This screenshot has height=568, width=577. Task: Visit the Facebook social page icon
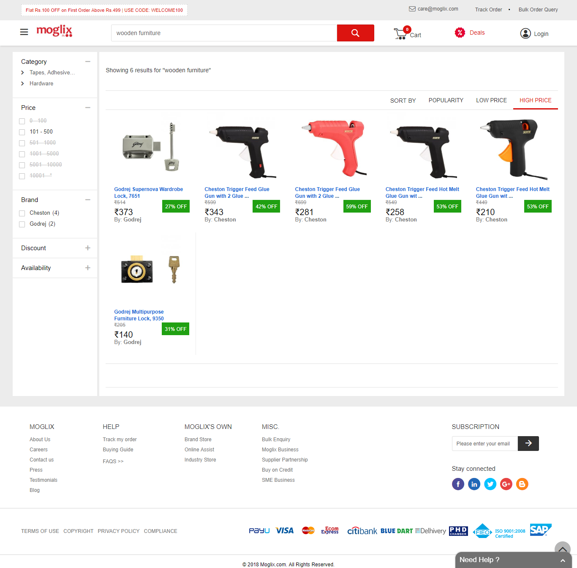[x=458, y=484]
